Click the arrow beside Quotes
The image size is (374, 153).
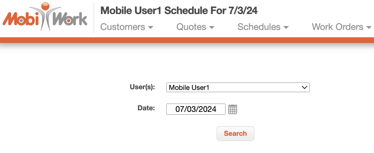click(212, 28)
